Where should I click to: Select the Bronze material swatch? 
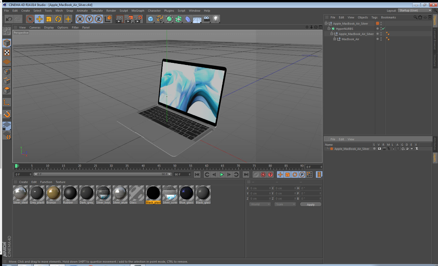53,195
